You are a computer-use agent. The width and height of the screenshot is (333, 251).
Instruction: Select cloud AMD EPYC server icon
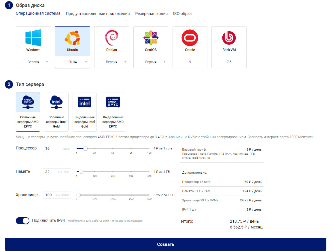point(28,102)
